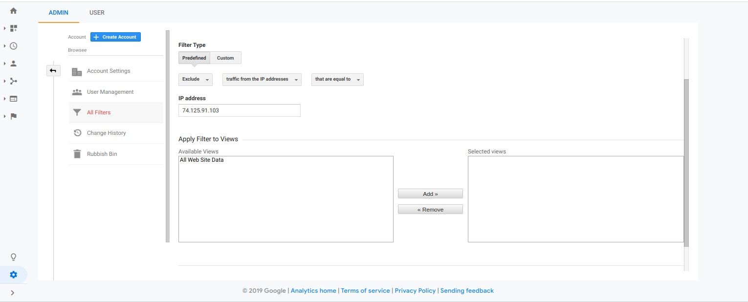This screenshot has height=302, width=748.
Task: Open the Sending feedback link
Action: click(x=467, y=291)
